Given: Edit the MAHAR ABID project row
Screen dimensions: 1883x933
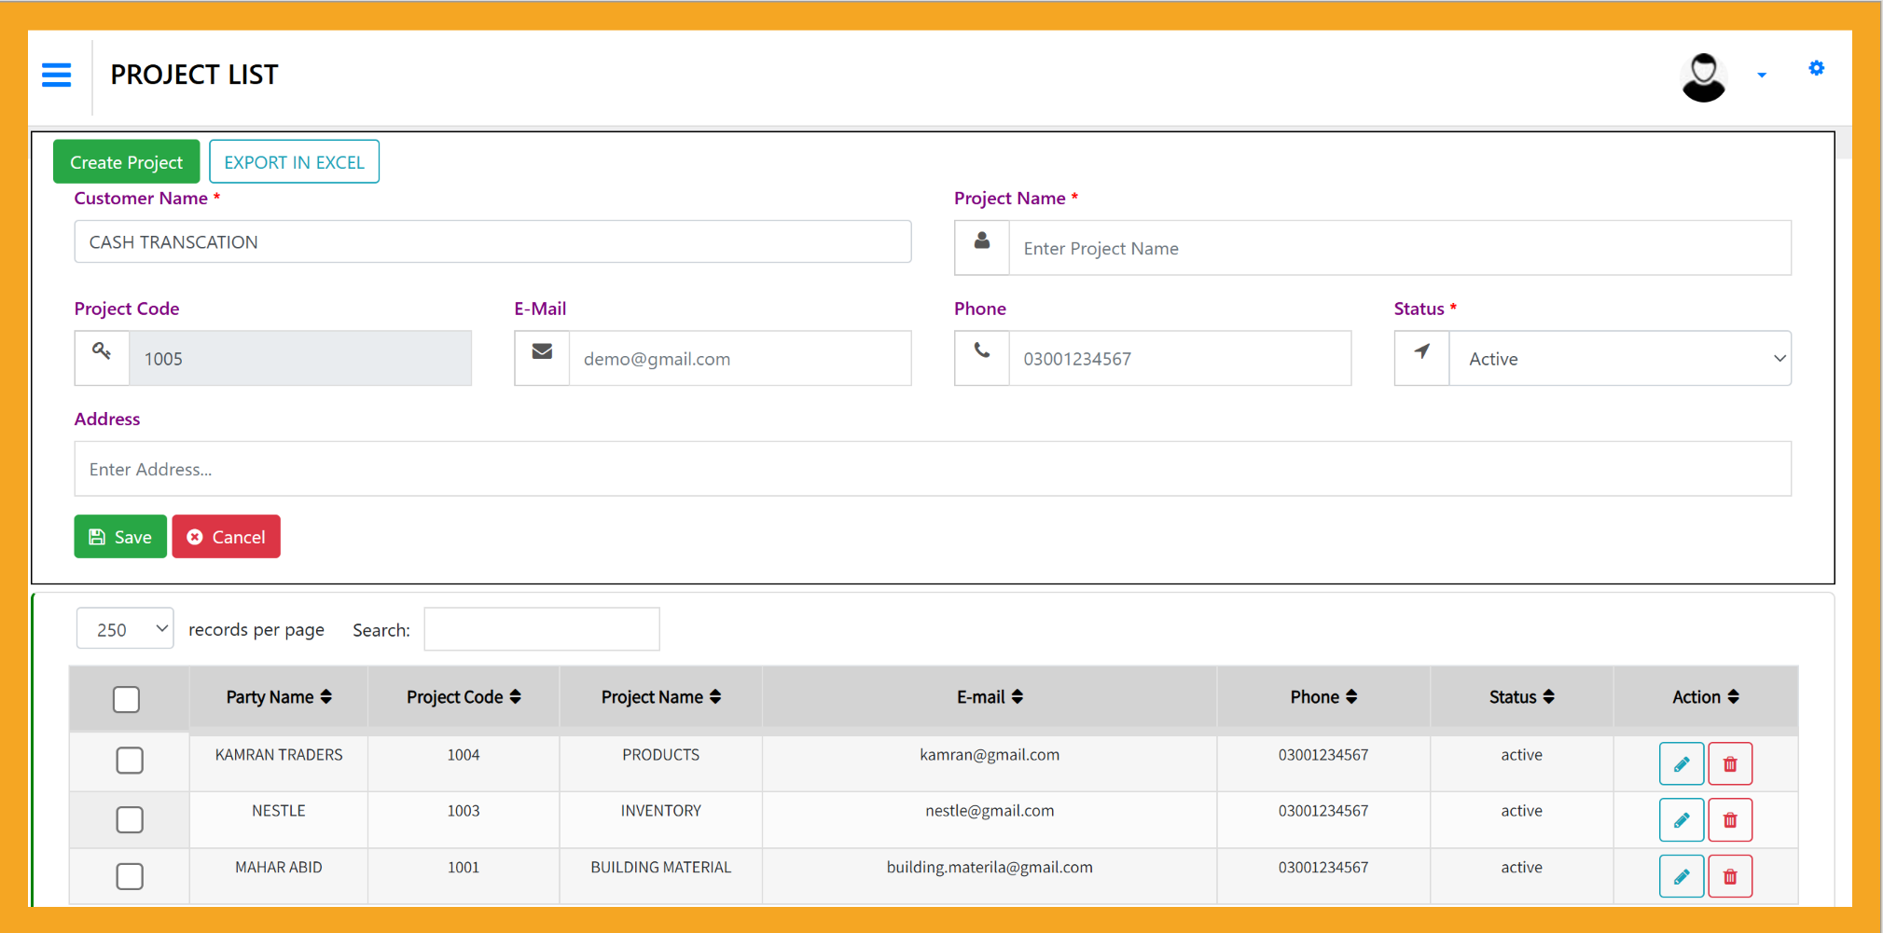Looking at the screenshot, I should [1681, 876].
